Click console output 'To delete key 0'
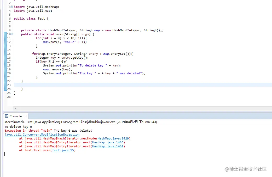 click(18, 127)
